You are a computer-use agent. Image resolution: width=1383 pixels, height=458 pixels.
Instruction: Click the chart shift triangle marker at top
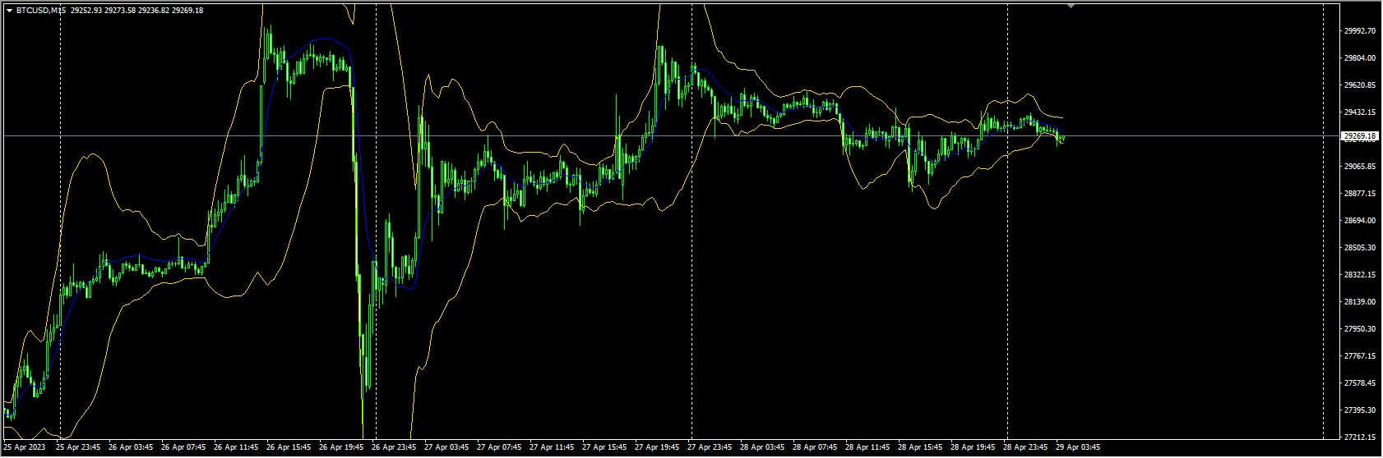pyautogui.click(x=1071, y=6)
